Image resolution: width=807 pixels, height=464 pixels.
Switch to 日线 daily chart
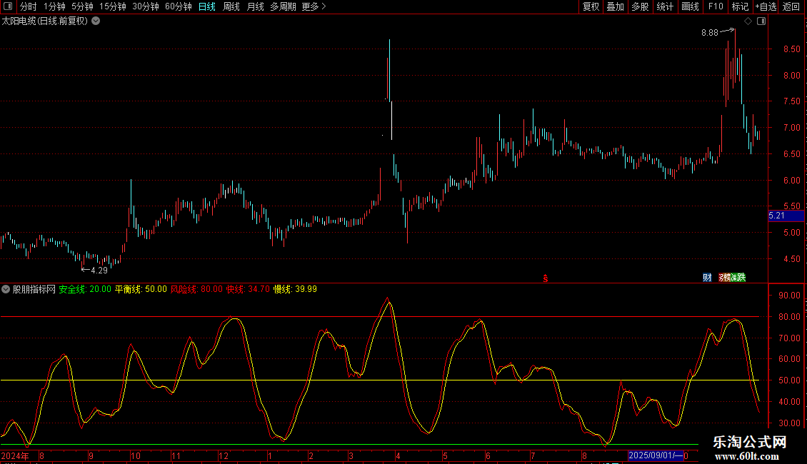[207, 6]
